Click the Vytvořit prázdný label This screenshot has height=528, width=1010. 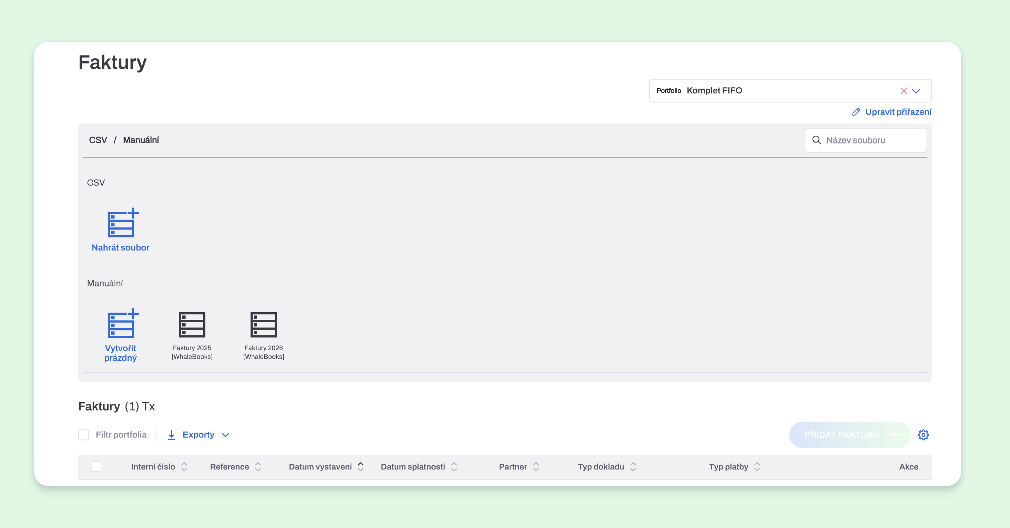120,353
